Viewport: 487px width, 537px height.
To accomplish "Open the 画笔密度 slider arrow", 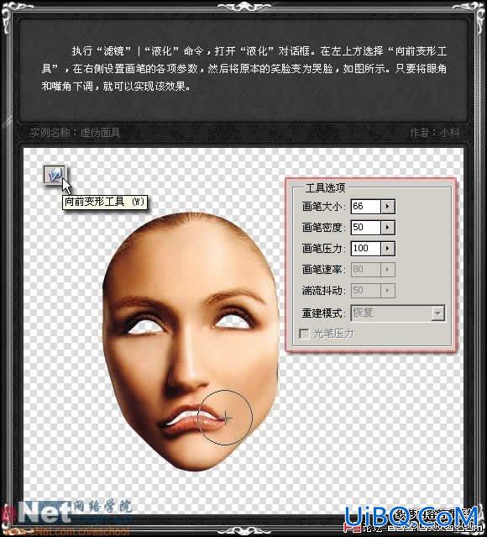I will pyautogui.click(x=388, y=228).
